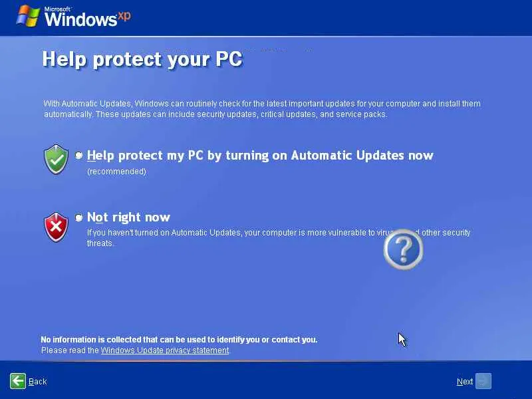Click the '(recommended)' text under first option
The height and width of the screenshot is (399, 532).
tap(116, 172)
